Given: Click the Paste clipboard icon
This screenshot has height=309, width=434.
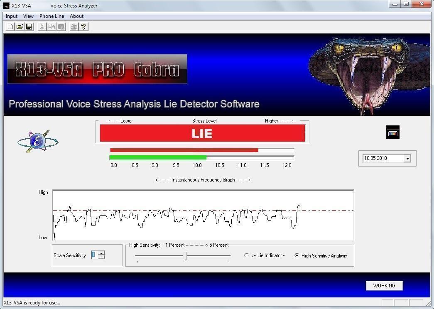Looking at the screenshot, I should (61, 27).
